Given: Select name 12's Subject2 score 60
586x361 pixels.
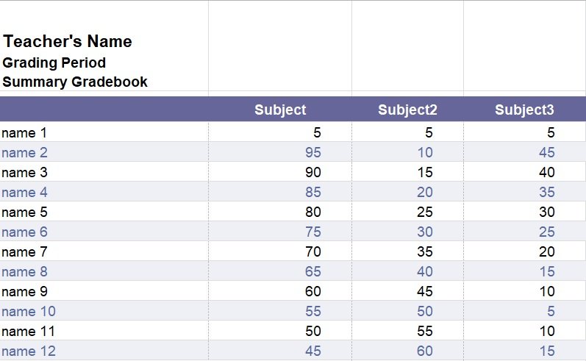Looking at the screenshot, I should pyautogui.click(x=425, y=351).
